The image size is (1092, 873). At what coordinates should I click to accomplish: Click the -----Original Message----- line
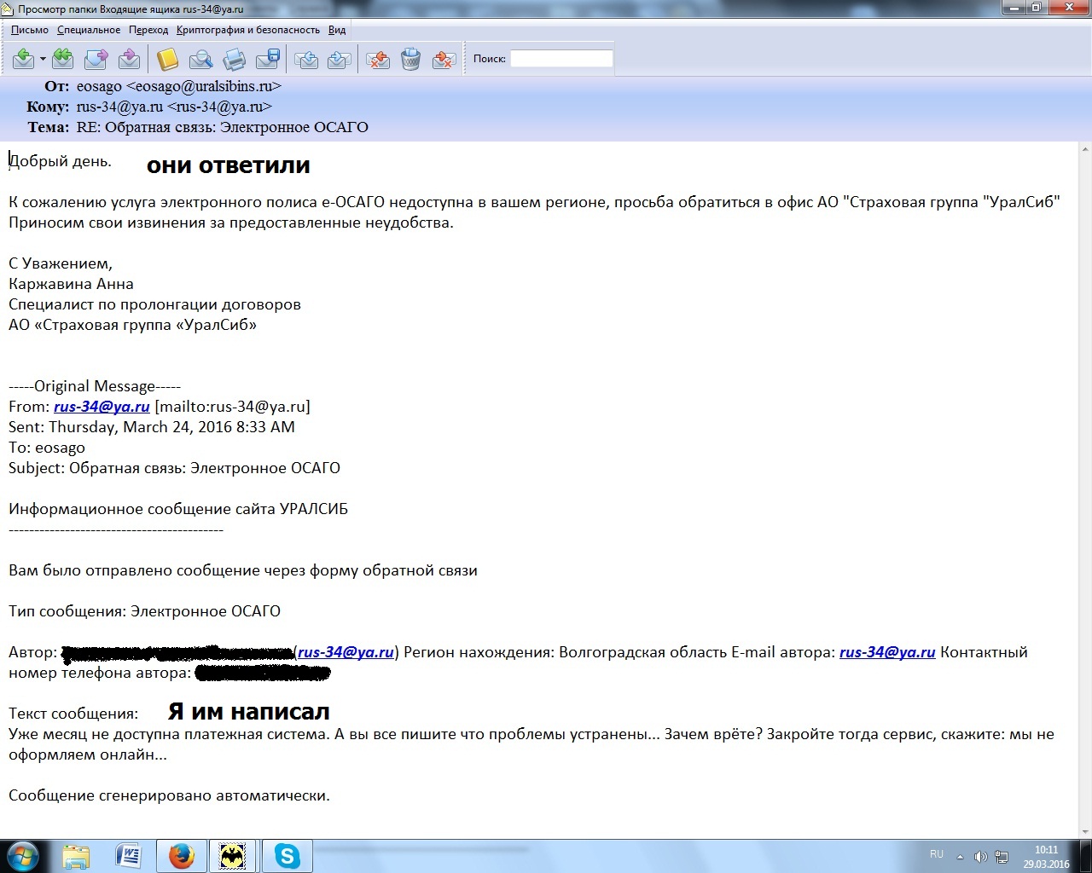tap(95, 386)
